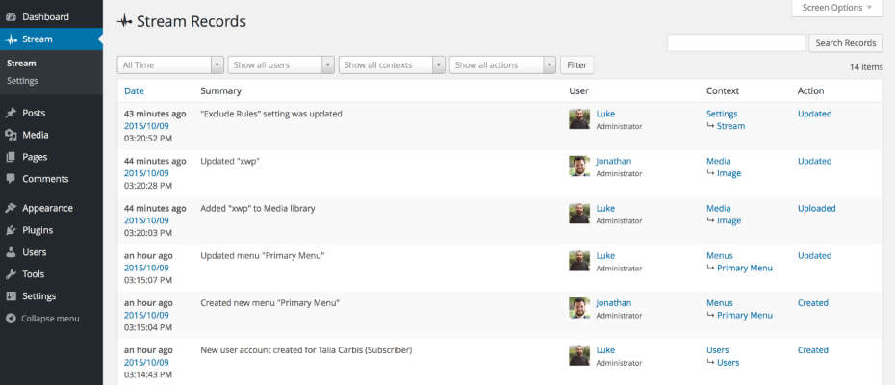
Task: Click the Pages icon in sidebar
Action: point(11,157)
